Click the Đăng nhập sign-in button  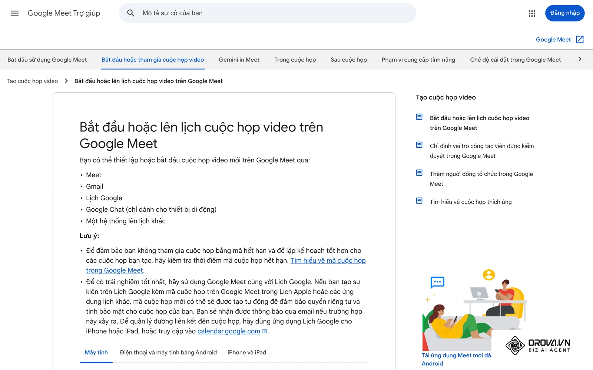pos(565,13)
